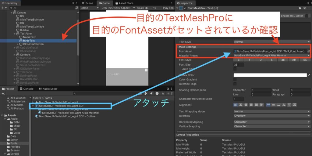Expand the Controls hierarchy node
The width and height of the screenshot is (312, 156).
pos(15,55)
